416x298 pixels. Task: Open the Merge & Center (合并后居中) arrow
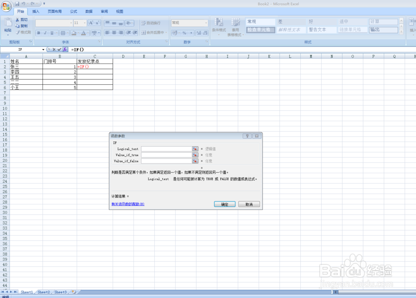tap(166, 32)
